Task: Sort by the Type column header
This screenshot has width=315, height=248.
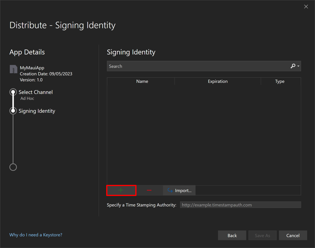Action: click(x=280, y=81)
